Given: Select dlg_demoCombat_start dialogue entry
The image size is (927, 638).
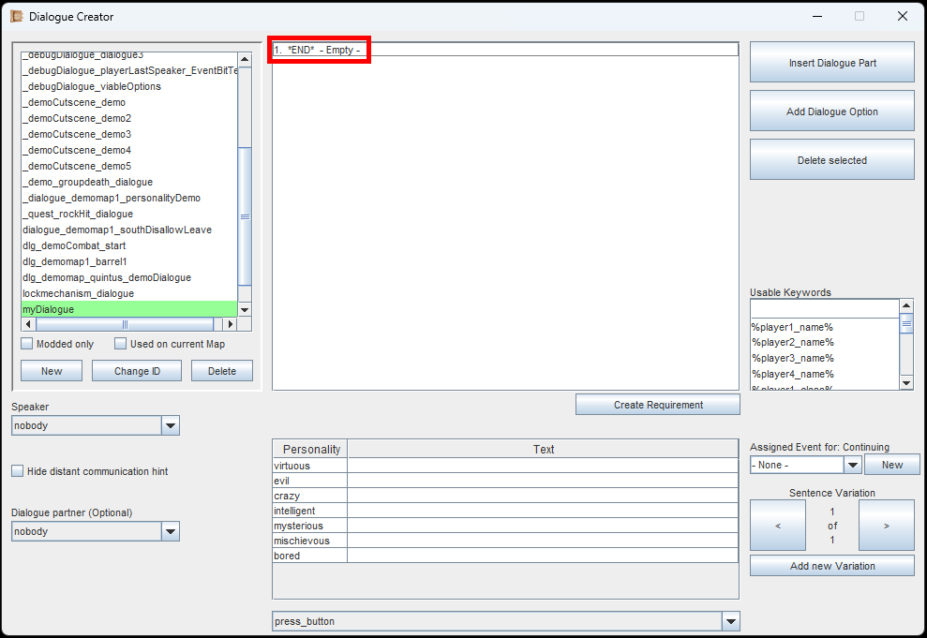Looking at the screenshot, I should tap(74, 245).
